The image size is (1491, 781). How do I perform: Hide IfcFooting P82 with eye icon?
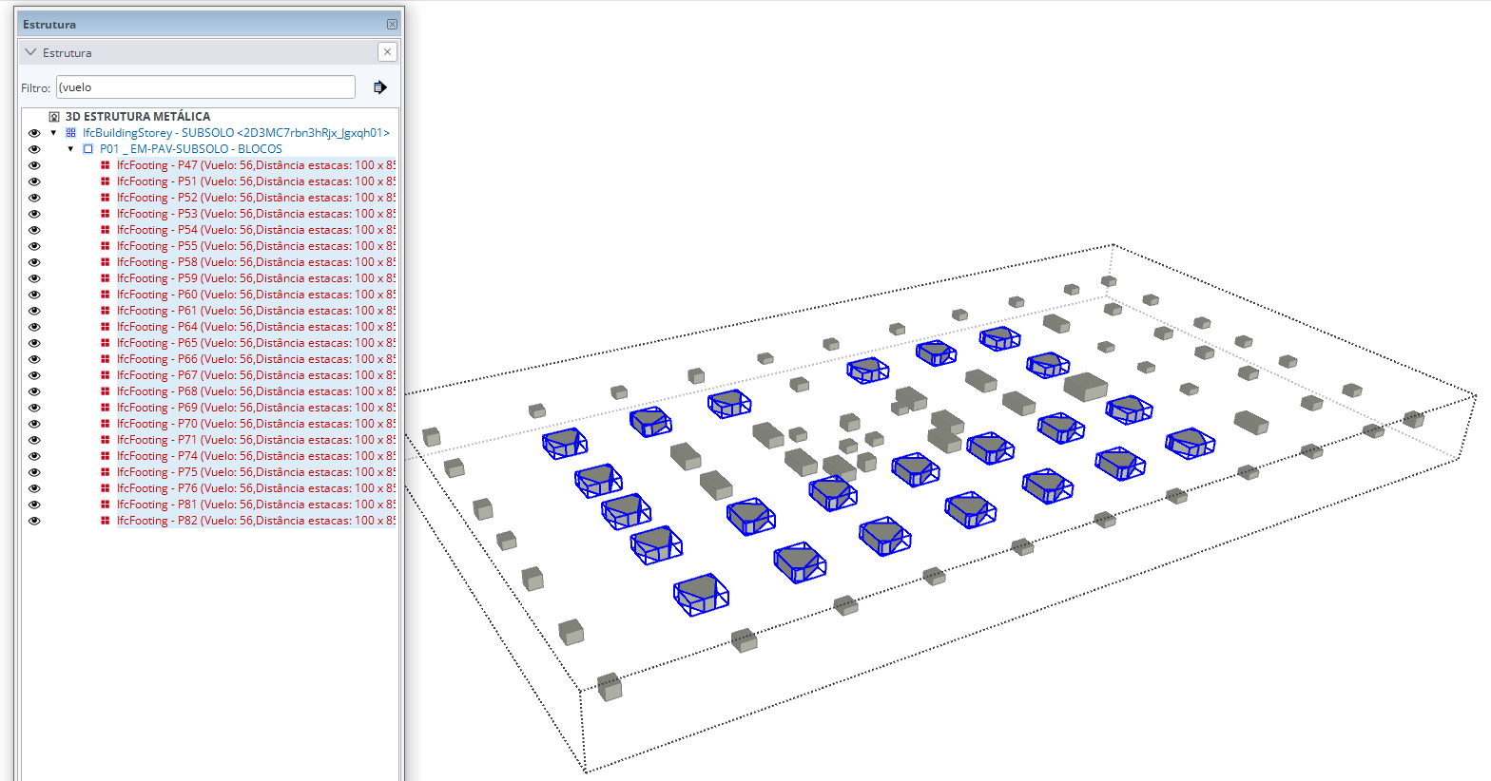(34, 521)
